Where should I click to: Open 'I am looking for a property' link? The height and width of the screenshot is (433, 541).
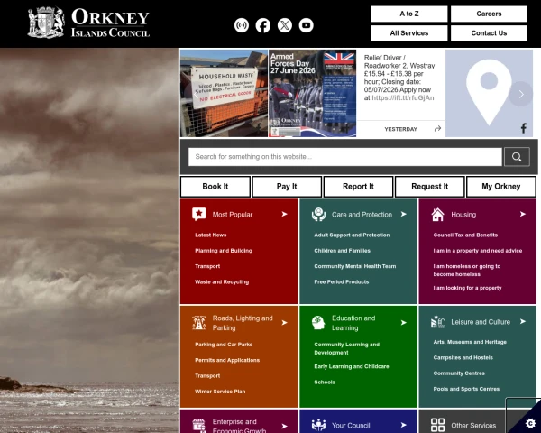tap(467, 288)
